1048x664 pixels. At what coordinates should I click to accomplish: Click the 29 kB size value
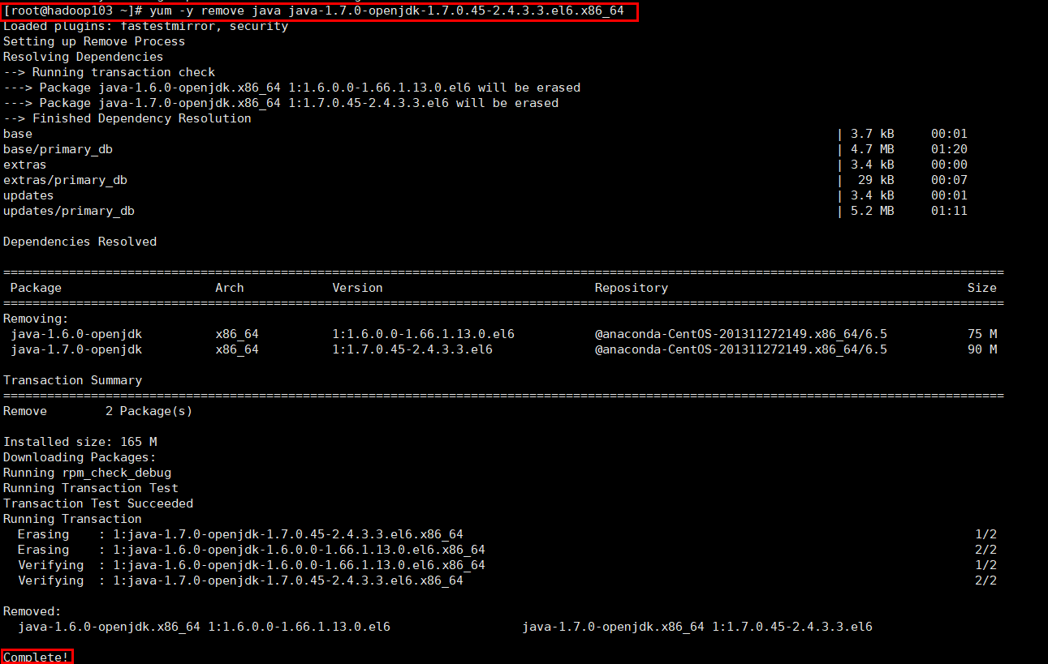(x=876, y=180)
